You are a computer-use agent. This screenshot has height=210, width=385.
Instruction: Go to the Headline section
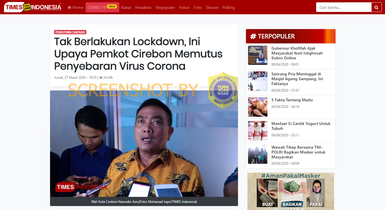143,7
